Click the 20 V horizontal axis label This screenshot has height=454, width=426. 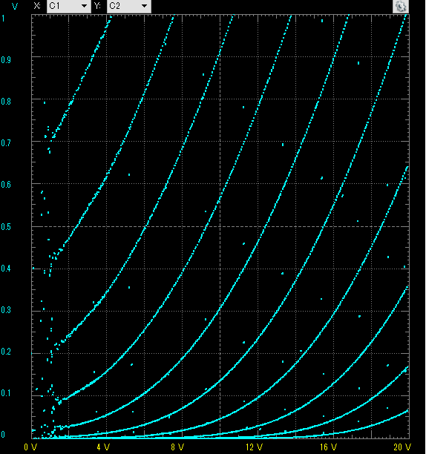[x=403, y=447]
